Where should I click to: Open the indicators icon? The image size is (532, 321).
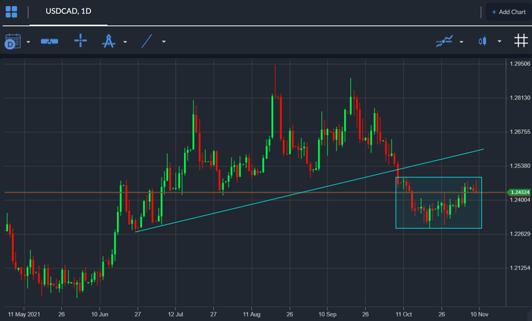[444, 41]
